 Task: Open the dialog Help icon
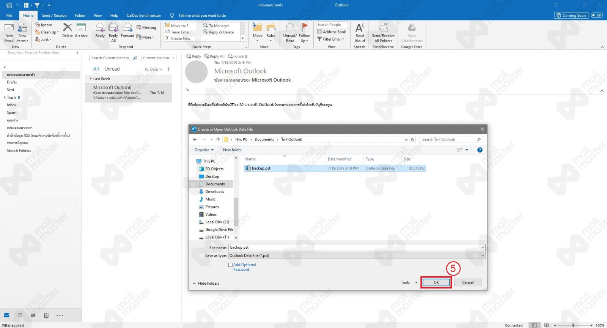[480, 150]
